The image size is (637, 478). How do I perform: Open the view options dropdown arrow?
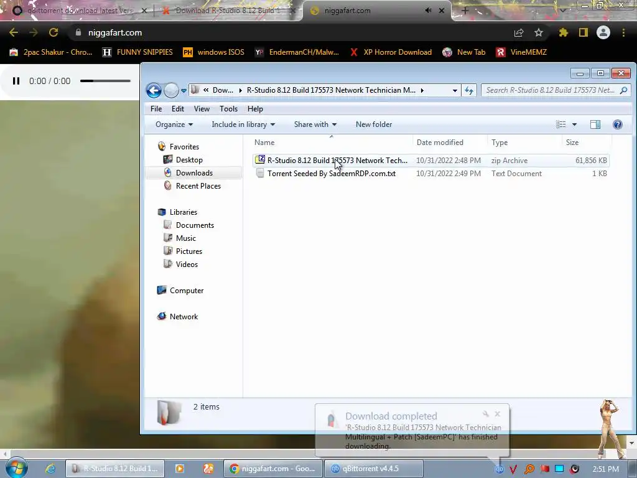coord(574,124)
